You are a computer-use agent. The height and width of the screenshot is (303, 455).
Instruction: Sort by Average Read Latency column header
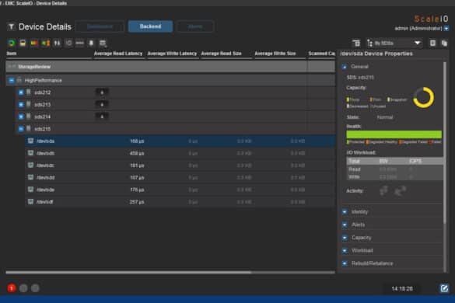point(118,54)
